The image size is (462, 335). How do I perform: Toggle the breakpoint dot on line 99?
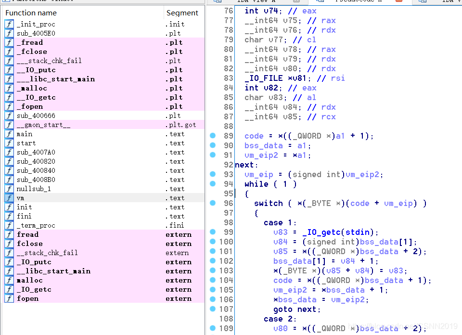point(213,232)
